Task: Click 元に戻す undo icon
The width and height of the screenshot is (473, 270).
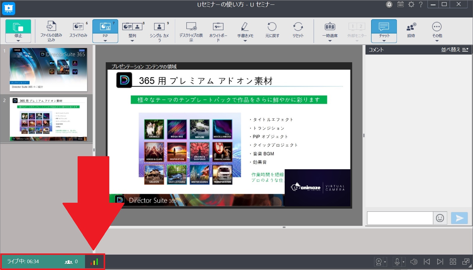Action: coord(272,27)
